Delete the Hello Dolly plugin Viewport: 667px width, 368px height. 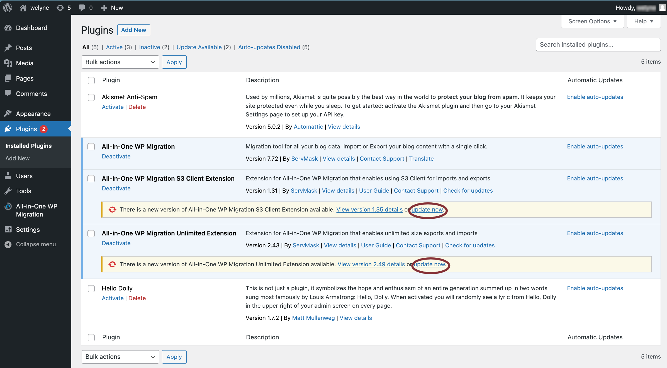click(x=137, y=298)
